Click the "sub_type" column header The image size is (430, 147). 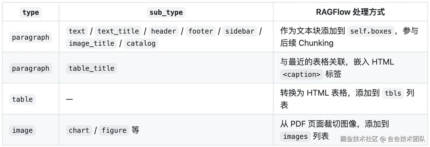[166, 12]
